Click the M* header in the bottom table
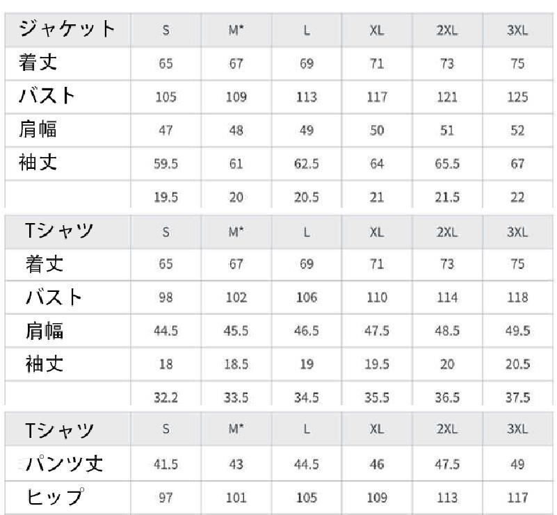Image resolution: width=557 pixels, height=515 pixels. click(x=236, y=430)
